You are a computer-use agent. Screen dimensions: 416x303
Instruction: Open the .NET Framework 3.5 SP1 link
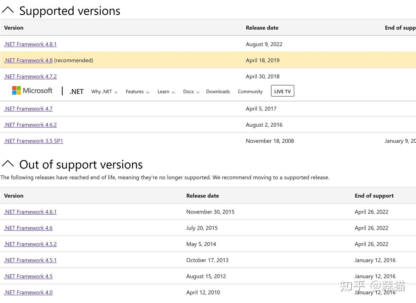34,141
